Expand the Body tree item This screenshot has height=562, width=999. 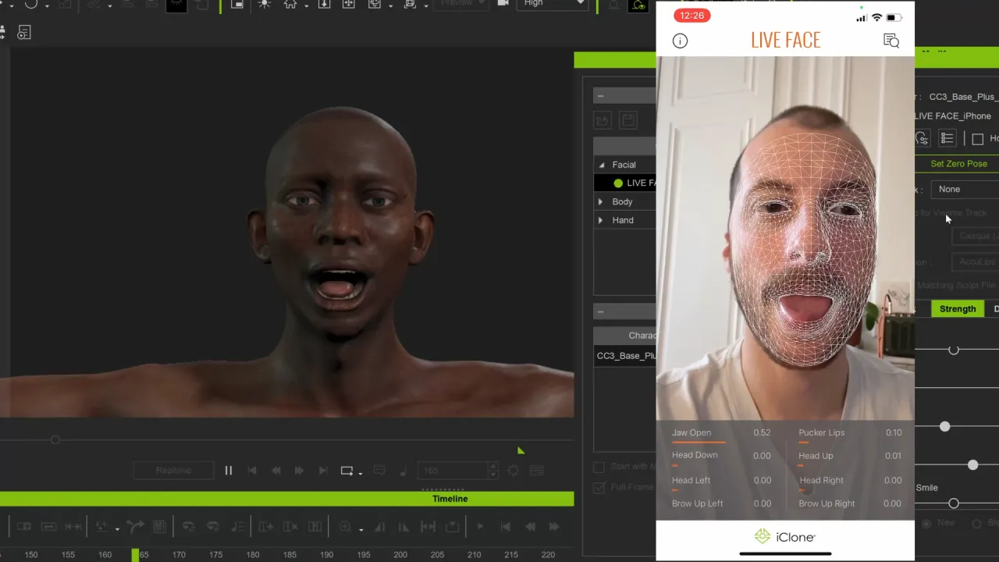coord(600,201)
